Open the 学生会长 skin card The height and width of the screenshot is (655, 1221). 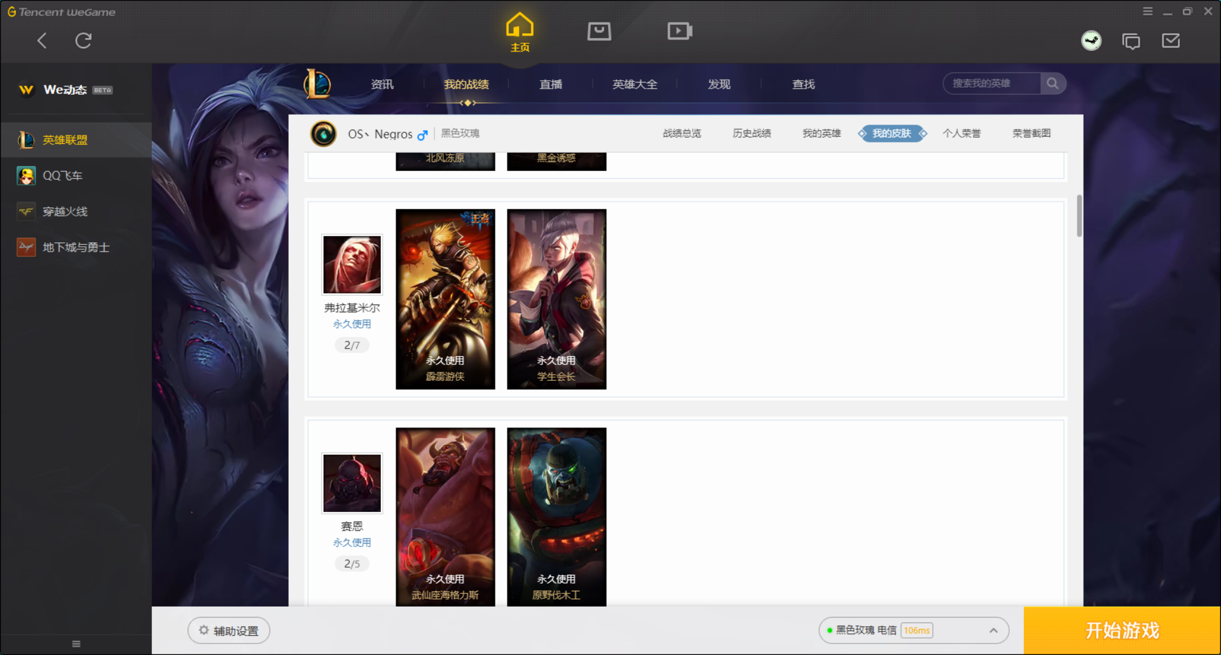[556, 299]
